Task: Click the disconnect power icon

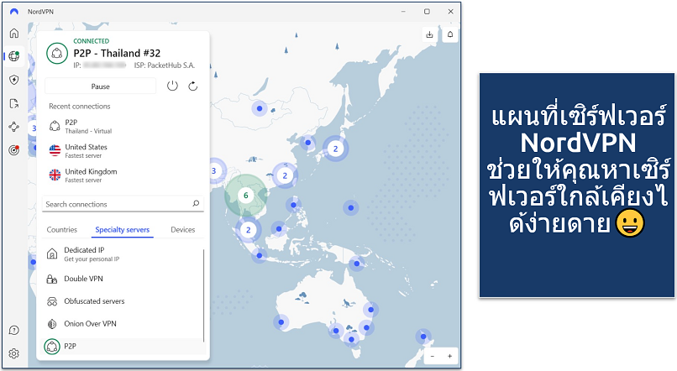Action: coord(172,86)
